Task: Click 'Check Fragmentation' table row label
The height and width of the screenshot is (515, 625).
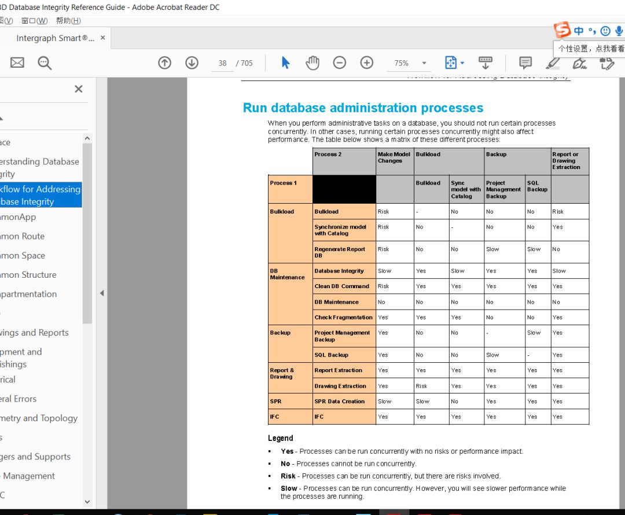Action: pyautogui.click(x=344, y=317)
